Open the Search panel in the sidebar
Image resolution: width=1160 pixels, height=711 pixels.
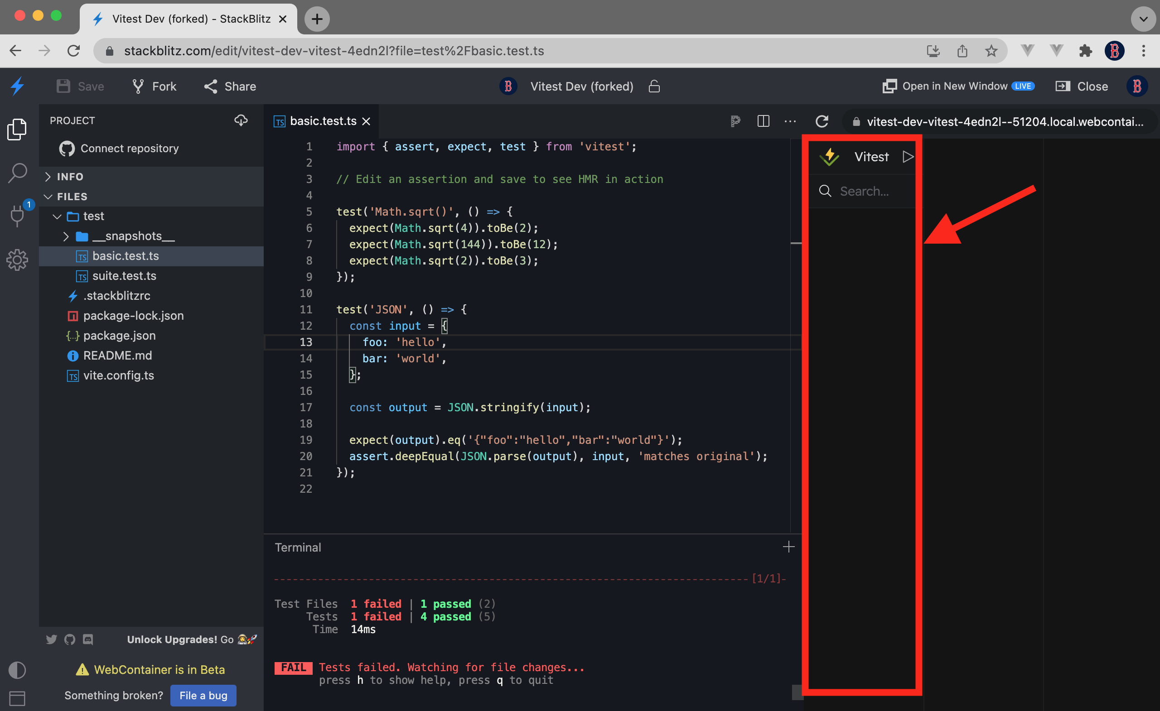17,173
